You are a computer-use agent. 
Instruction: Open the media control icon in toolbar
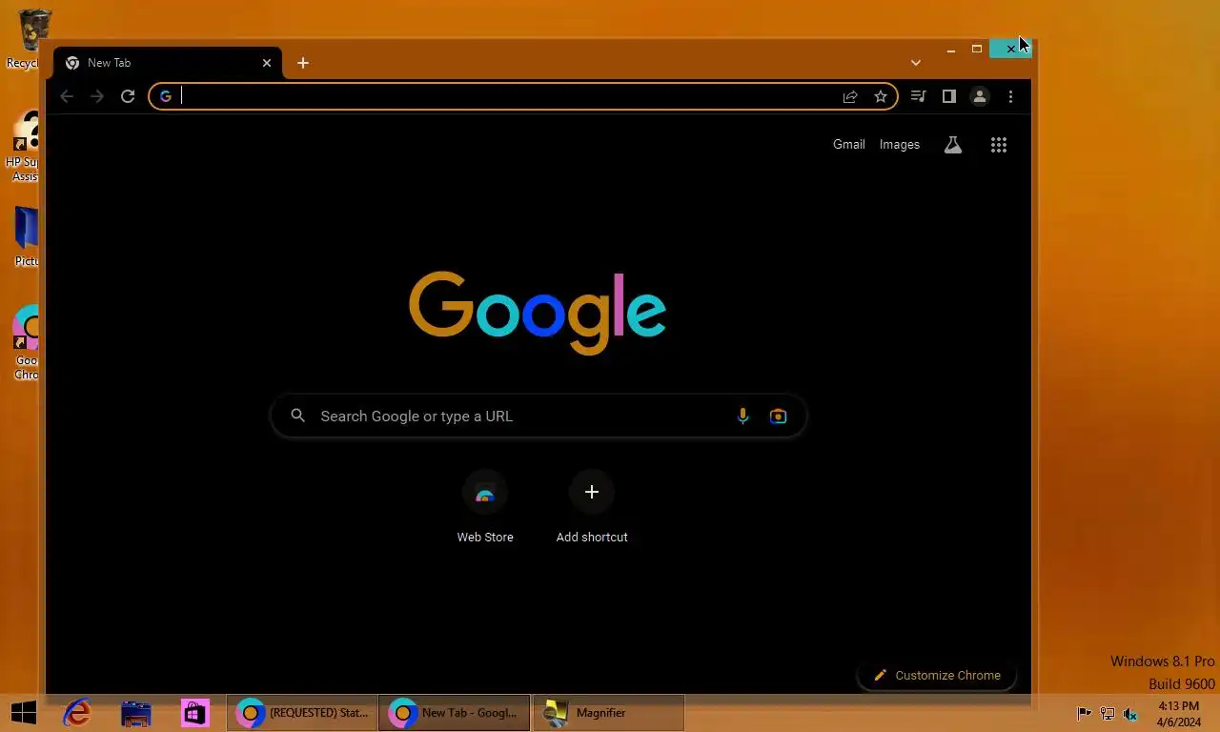[918, 96]
